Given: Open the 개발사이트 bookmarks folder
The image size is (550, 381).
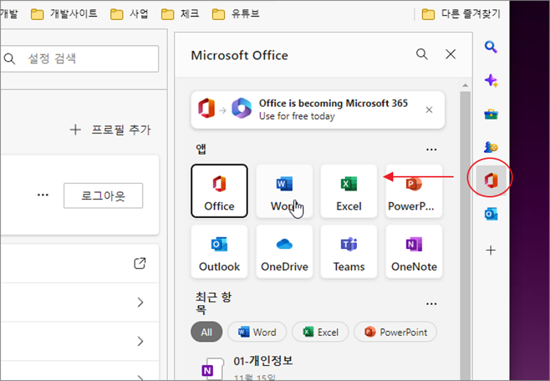Looking at the screenshot, I should (x=64, y=14).
